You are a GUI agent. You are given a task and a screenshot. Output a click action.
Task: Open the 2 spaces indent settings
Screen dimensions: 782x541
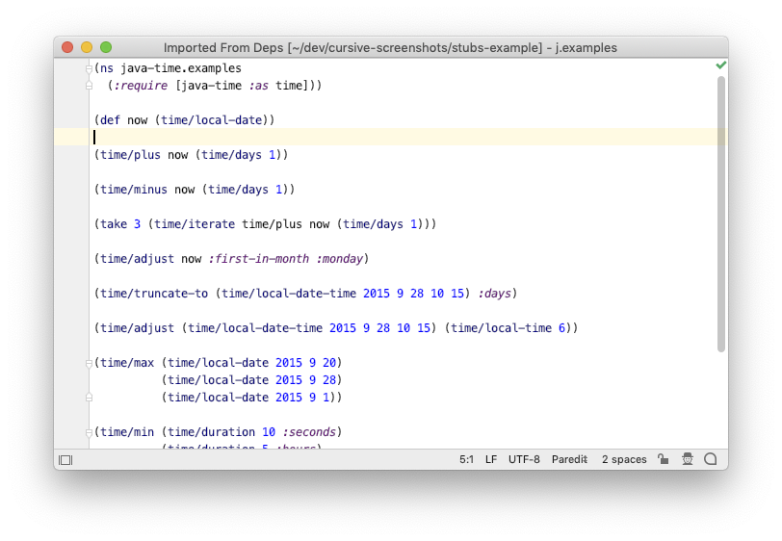coord(624,459)
